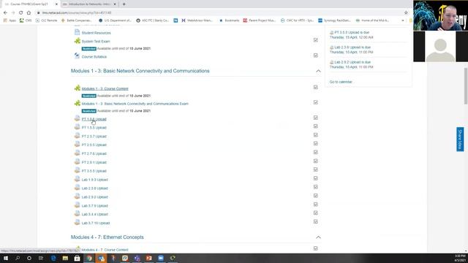Open Windows taskbar search
Screen dimensions: 468x263
click(x=18, y=258)
